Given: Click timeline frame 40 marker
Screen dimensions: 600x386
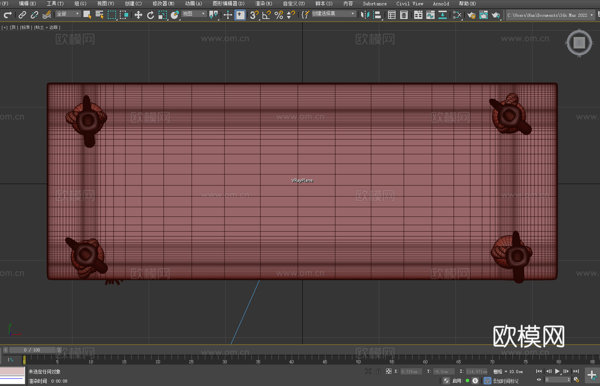Looking at the screenshot, I should 291,362.
